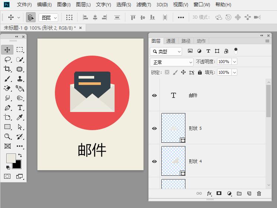Activate the Zoom magnifier tool
Image resolution: width=277 pixels, height=208 pixels.
(7, 137)
